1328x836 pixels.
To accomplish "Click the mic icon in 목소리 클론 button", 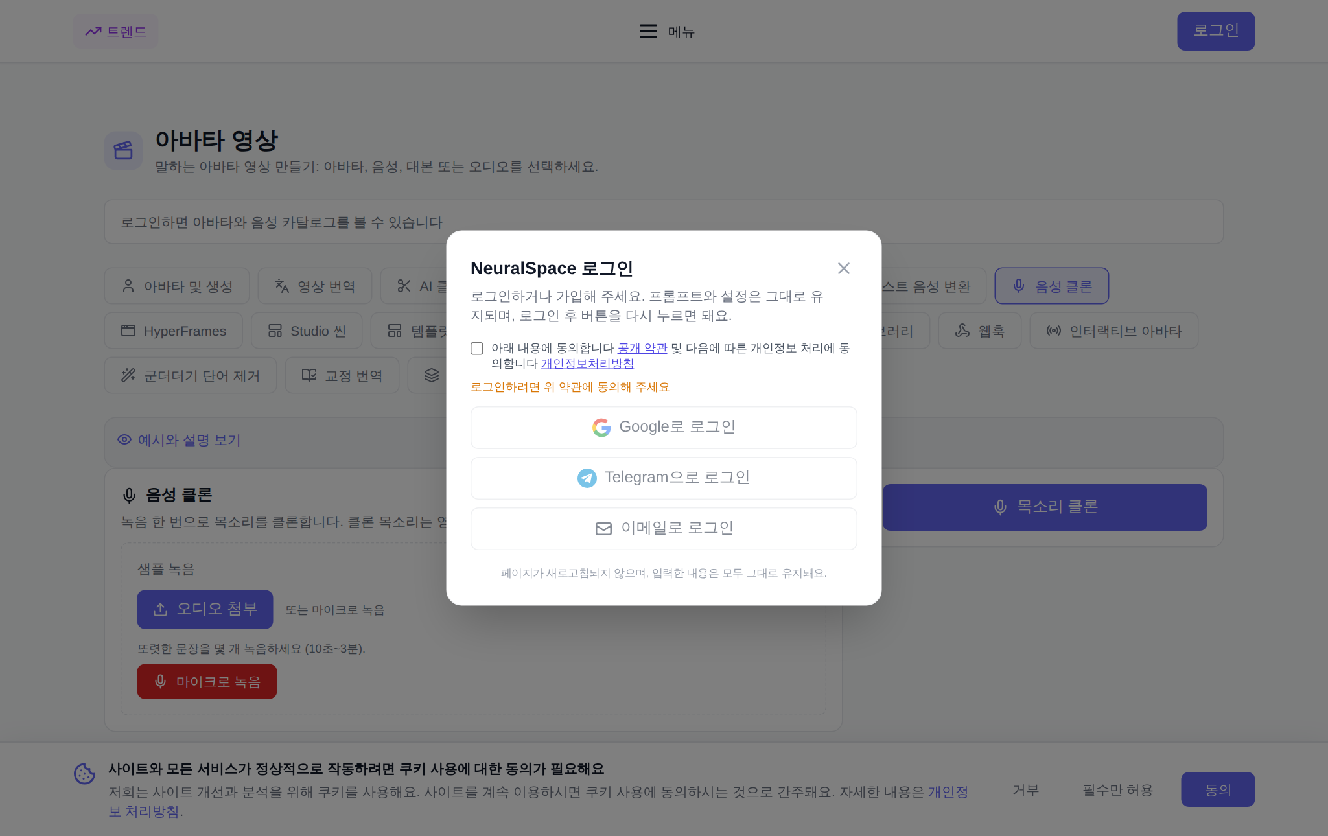I will [1001, 507].
